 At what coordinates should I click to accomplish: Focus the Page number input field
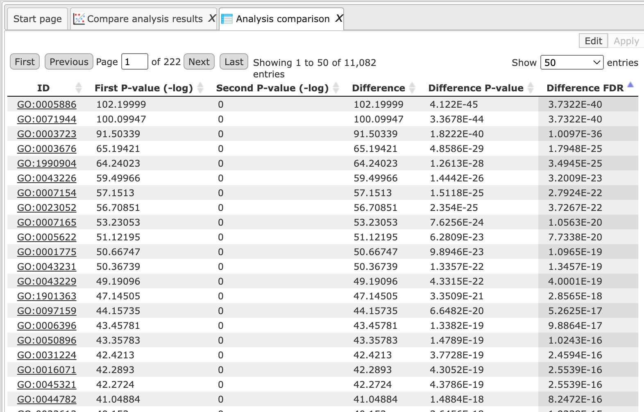(x=134, y=62)
